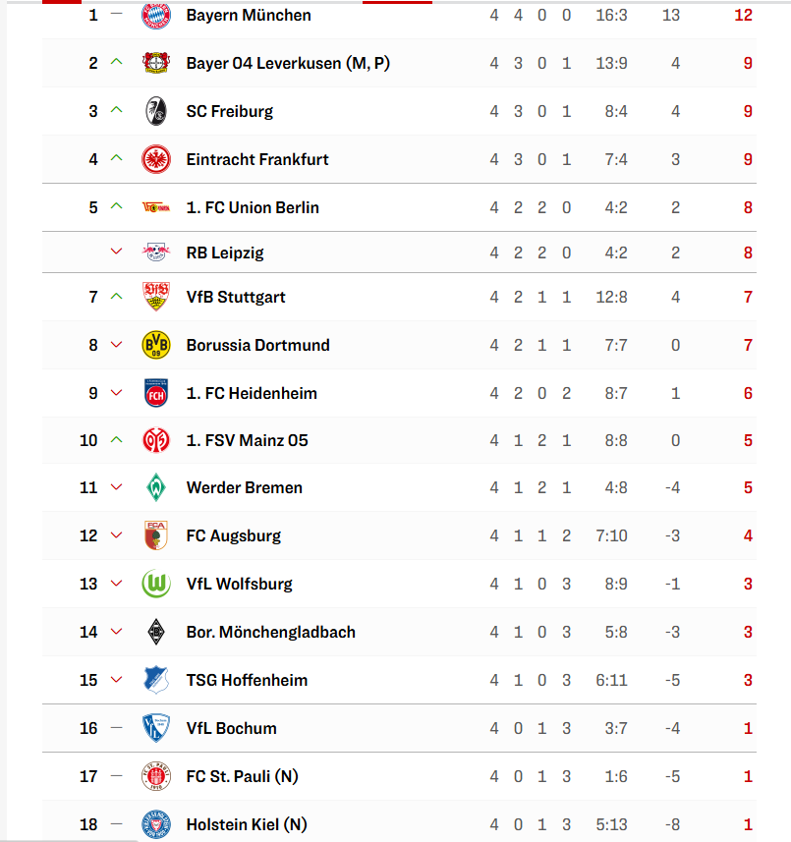Select the Werder Bremen diamond crest
This screenshot has height=842, width=791.
(x=155, y=487)
